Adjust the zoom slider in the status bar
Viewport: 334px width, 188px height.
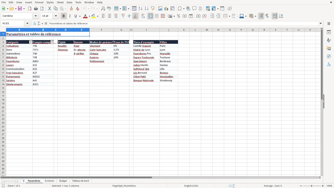tap(312, 186)
